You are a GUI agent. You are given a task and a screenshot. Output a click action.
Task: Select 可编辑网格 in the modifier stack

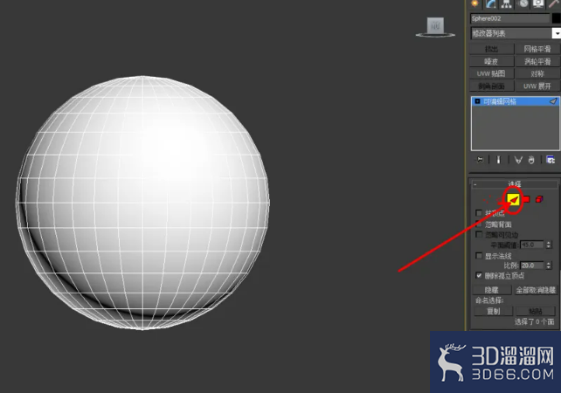[516, 101]
